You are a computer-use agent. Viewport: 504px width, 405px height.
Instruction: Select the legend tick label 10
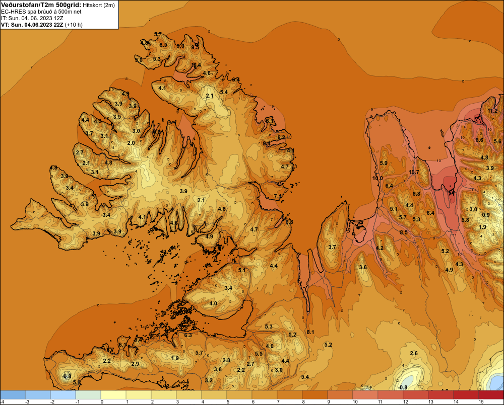coord(355,402)
